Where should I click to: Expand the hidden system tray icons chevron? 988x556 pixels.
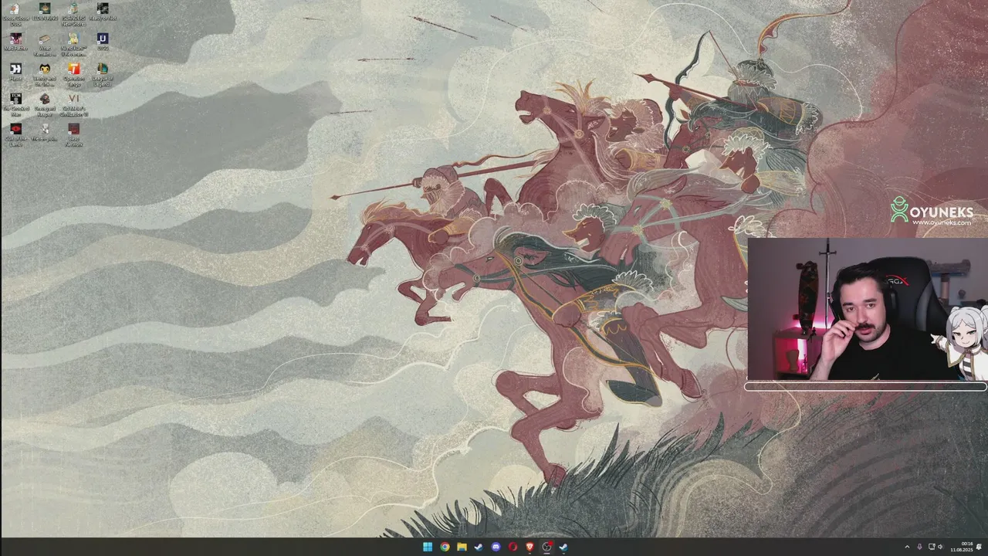click(907, 547)
